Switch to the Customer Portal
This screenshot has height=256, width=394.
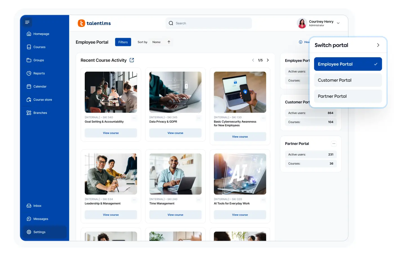[348, 80]
